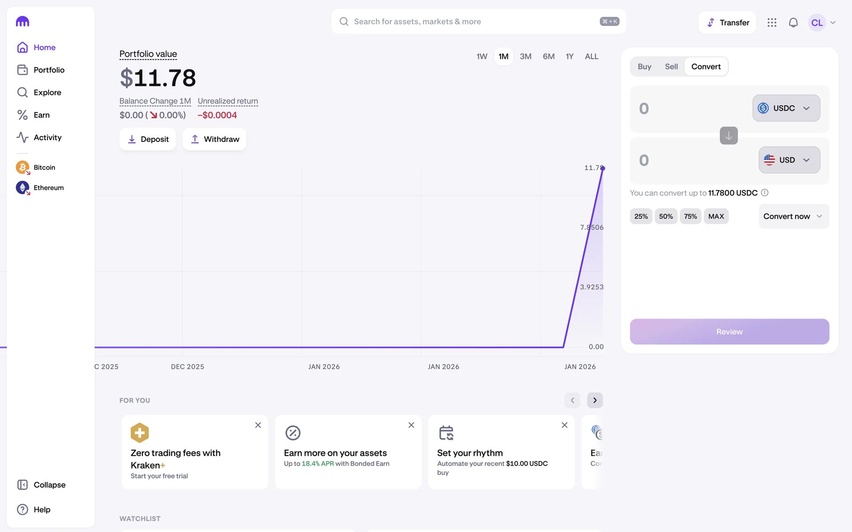Open the notifications bell

coord(793,23)
